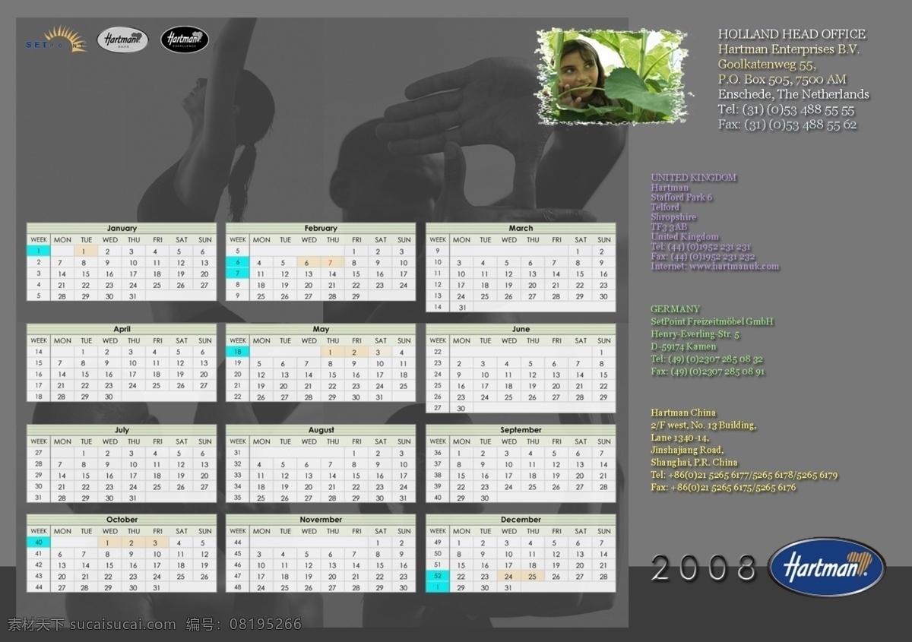The height and width of the screenshot is (642, 912).
Task: Select the December month header
Action: 521,520
